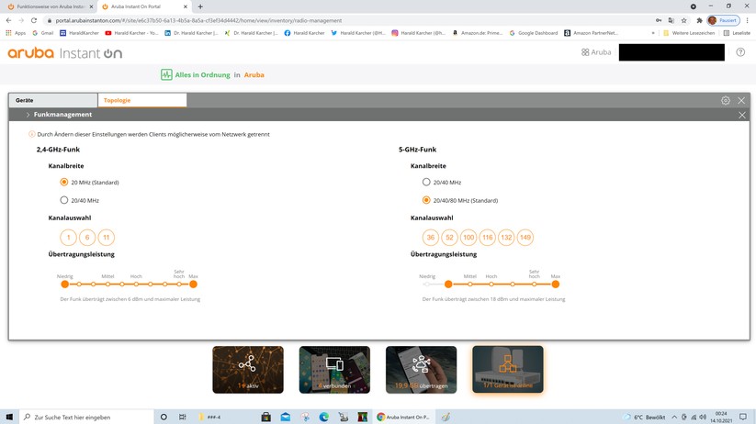Select 20/40/80 MHz (Standard) option
Image resolution: width=756 pixels, height=424 pixels.
click(x=426, y=200)
